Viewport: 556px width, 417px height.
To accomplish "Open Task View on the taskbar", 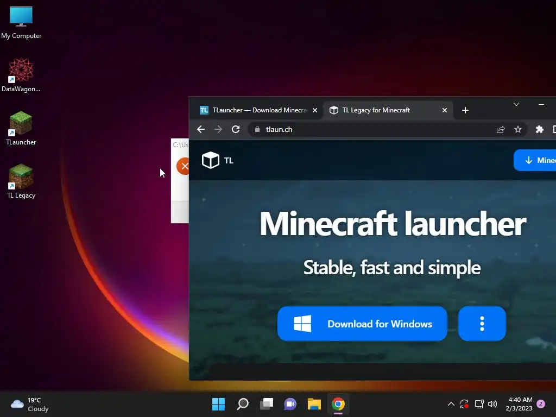I will click(x=266, y=404).
